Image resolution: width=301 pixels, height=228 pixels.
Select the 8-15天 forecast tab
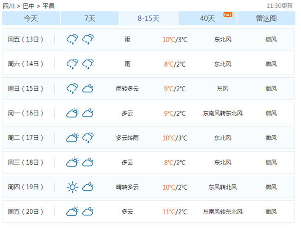pos(148,18)
